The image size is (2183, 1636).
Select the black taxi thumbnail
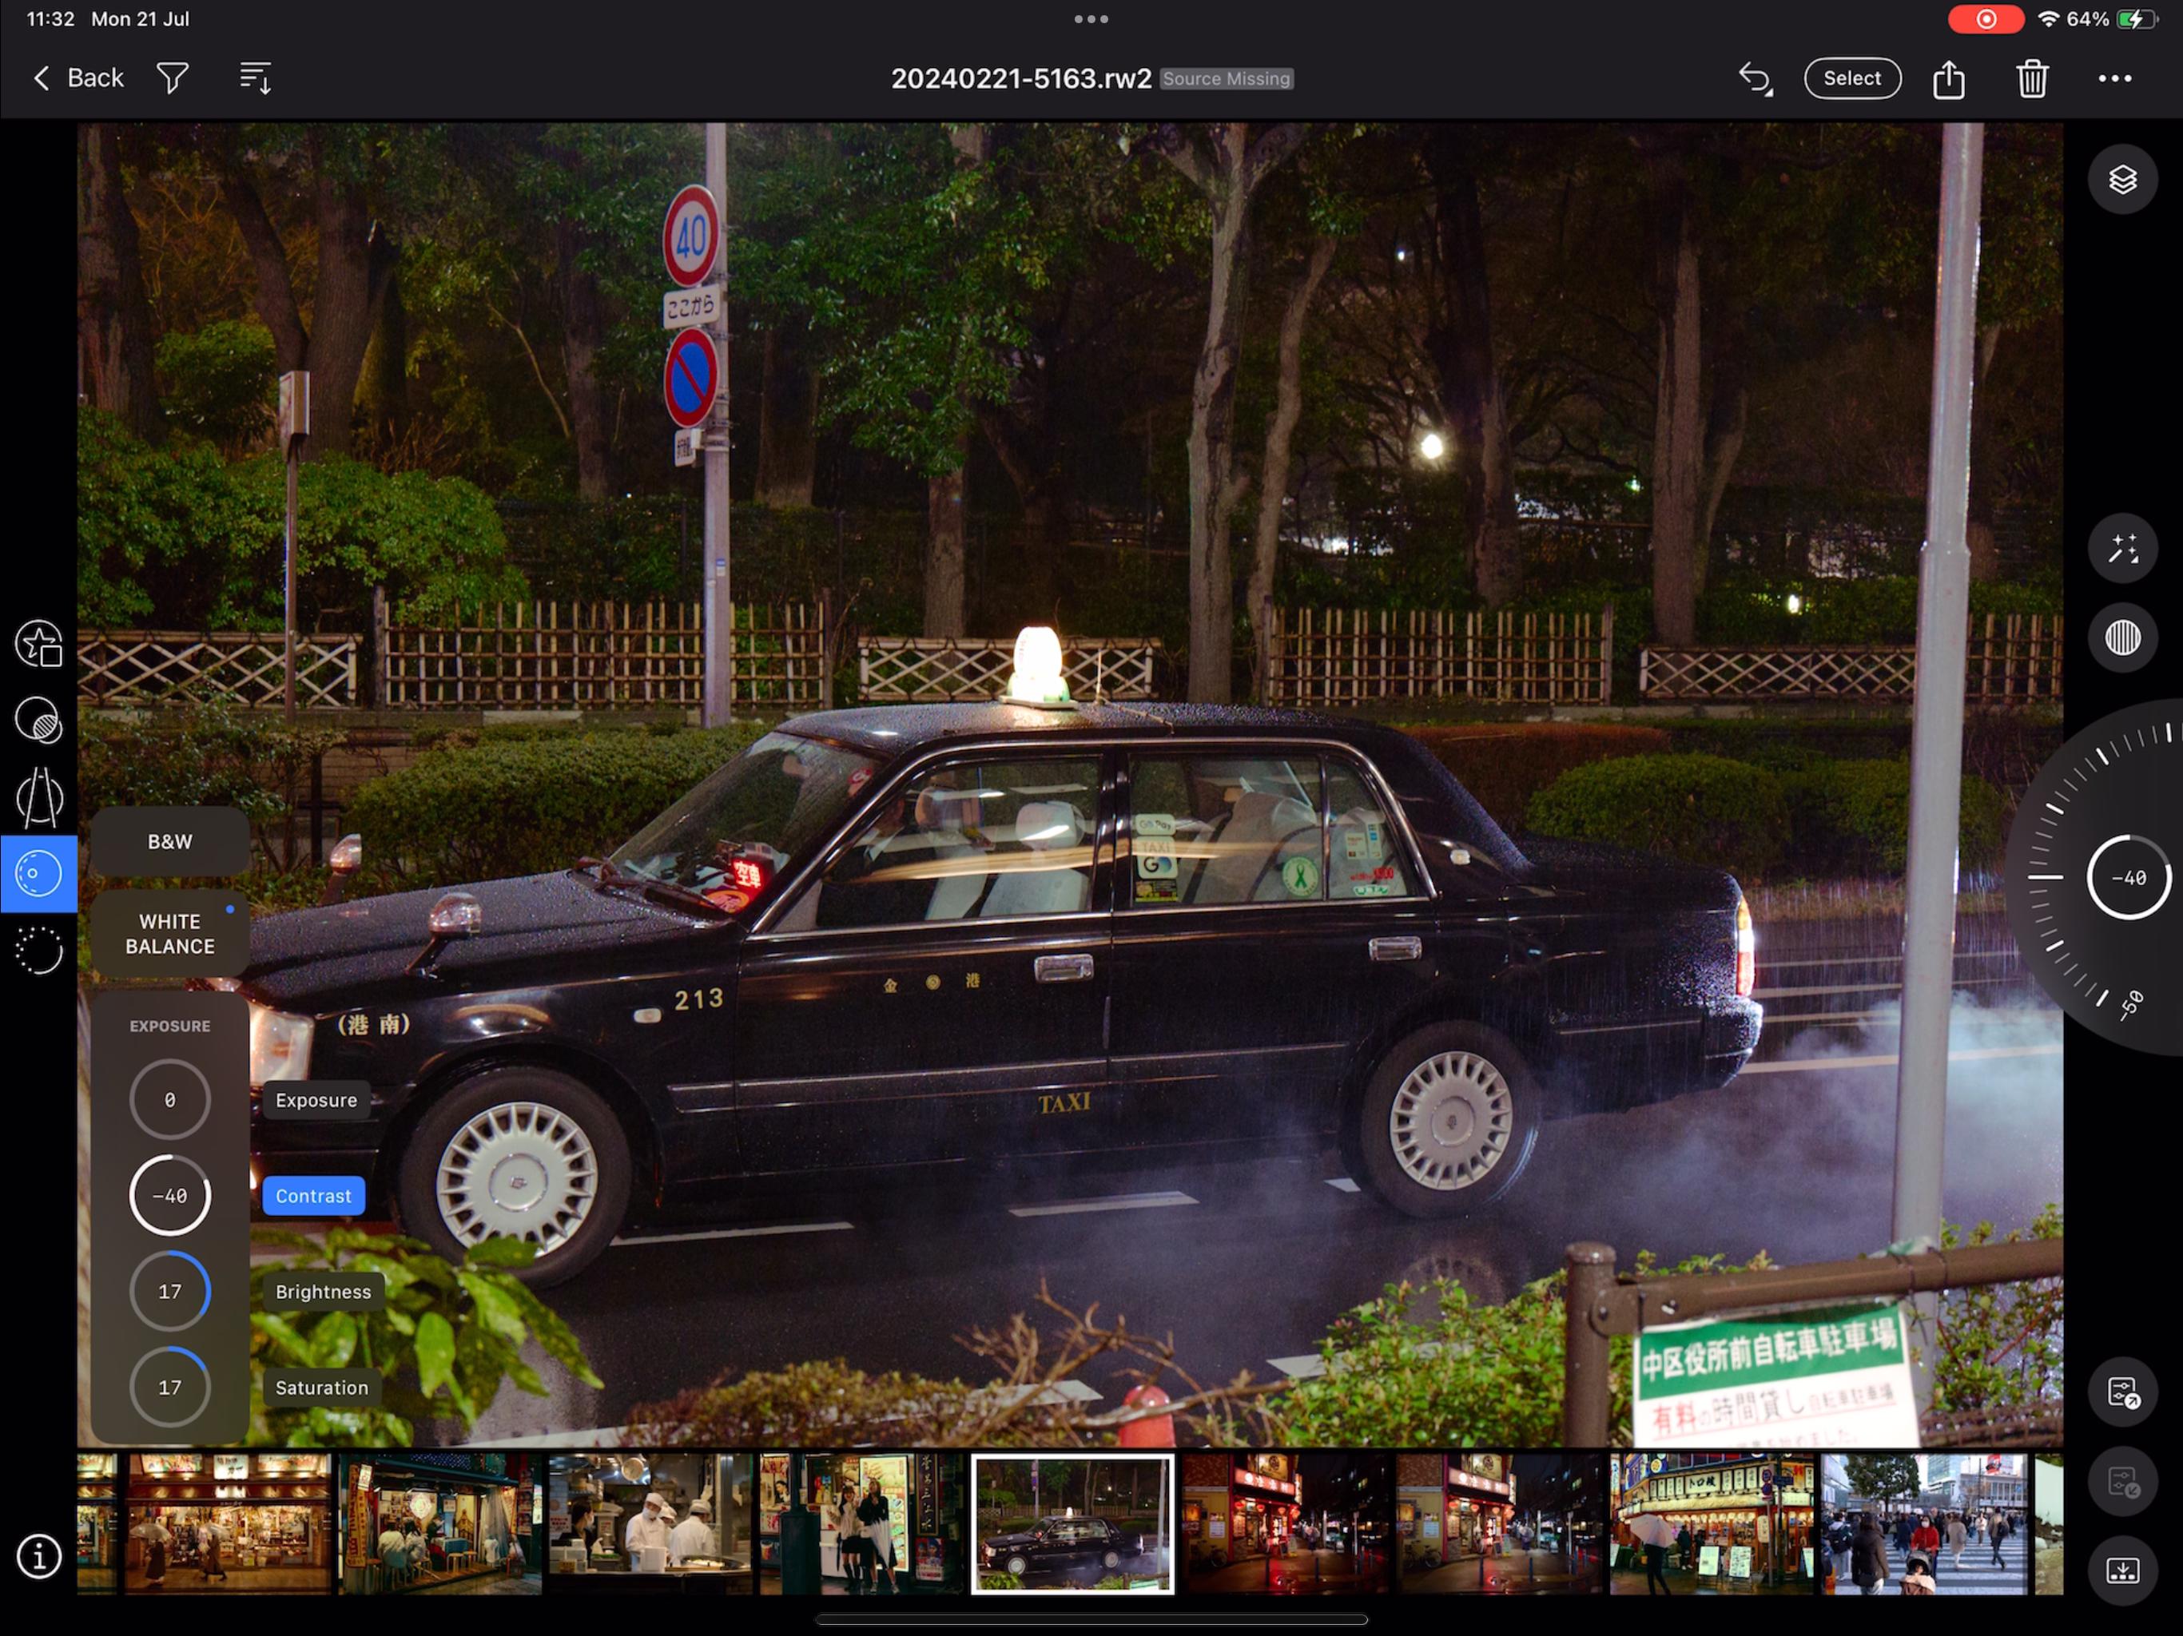click(x=1073, y=1523)
